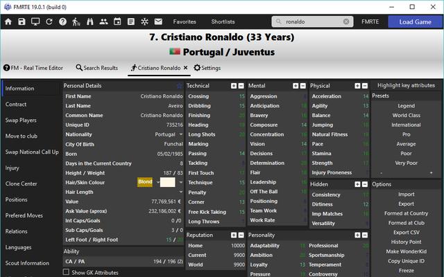Click the preset minus adjust button
The height and width of the screenshot is (277, 444).
381,172
